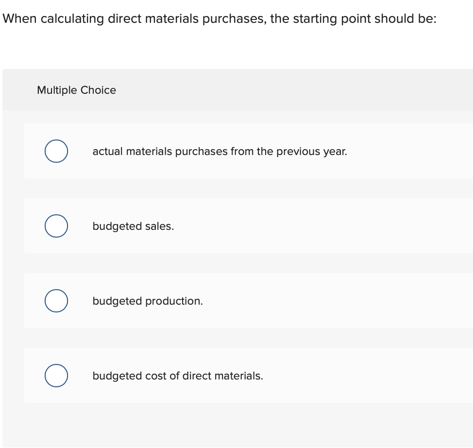Click the 'budgeted production.' answer text
Screen dimensions: 473x448
148,301
